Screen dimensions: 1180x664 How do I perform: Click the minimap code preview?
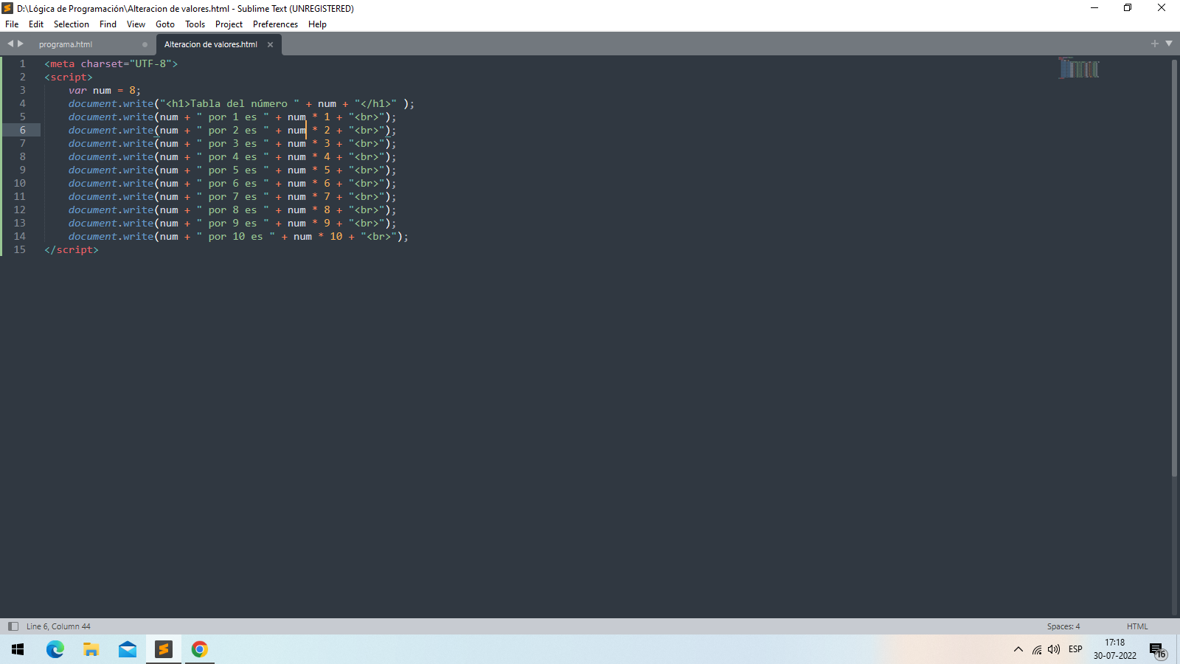point(1078,67)
